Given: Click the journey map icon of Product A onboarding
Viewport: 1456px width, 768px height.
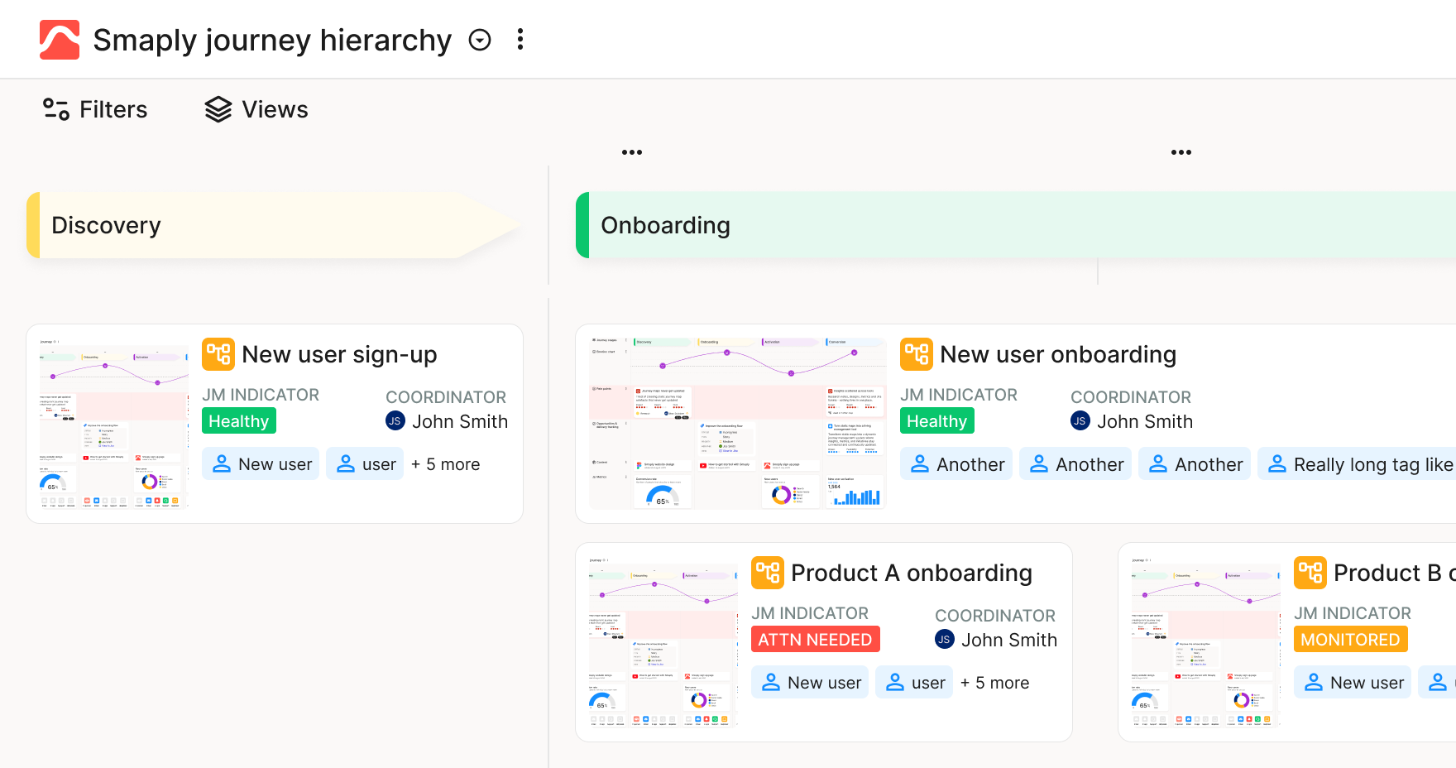Looking at the screenshot, I should (768, 573).
